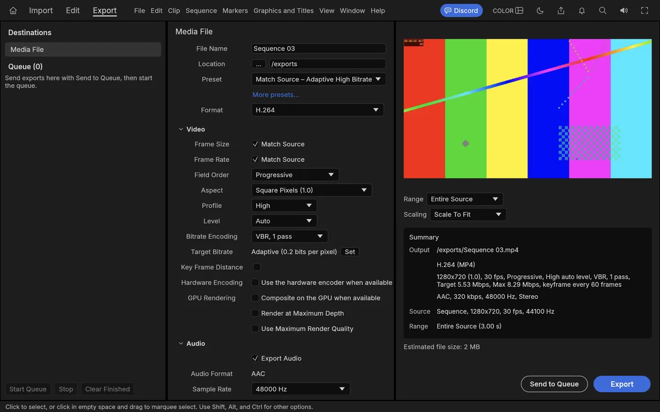Click the File Name input field
This screenshot has height=412, width=660.
click(318, 48)
